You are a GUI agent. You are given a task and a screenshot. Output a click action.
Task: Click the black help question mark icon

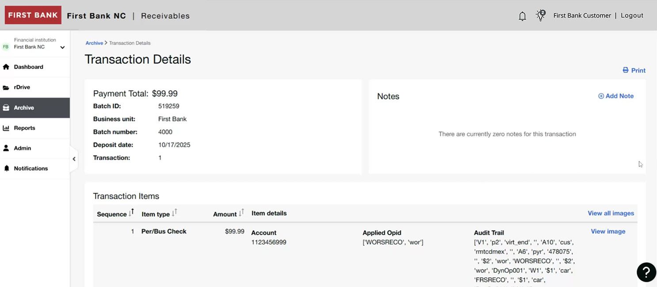coord(646,272)
